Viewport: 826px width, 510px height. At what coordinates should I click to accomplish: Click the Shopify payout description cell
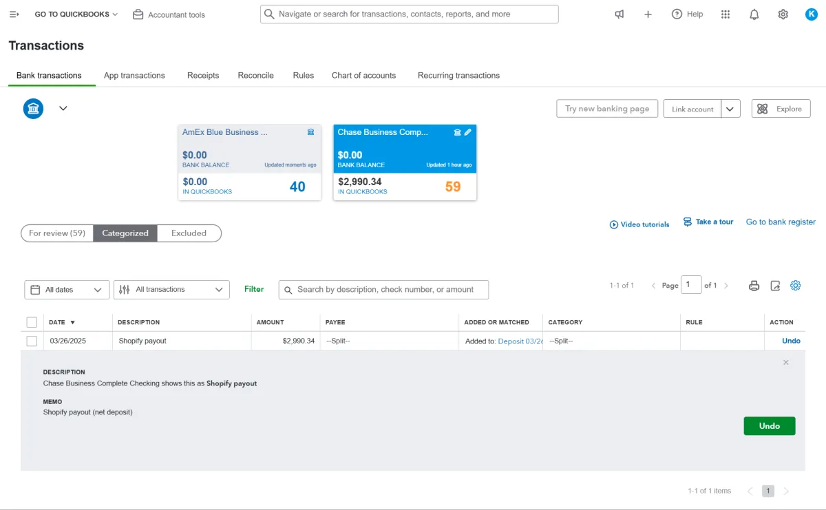click(x=182, y=341)
